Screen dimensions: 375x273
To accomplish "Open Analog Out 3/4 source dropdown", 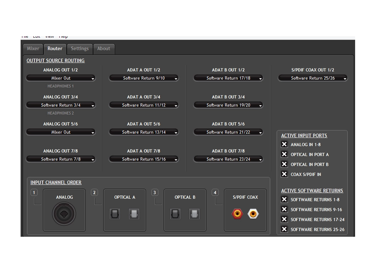I will coord(61,105).
